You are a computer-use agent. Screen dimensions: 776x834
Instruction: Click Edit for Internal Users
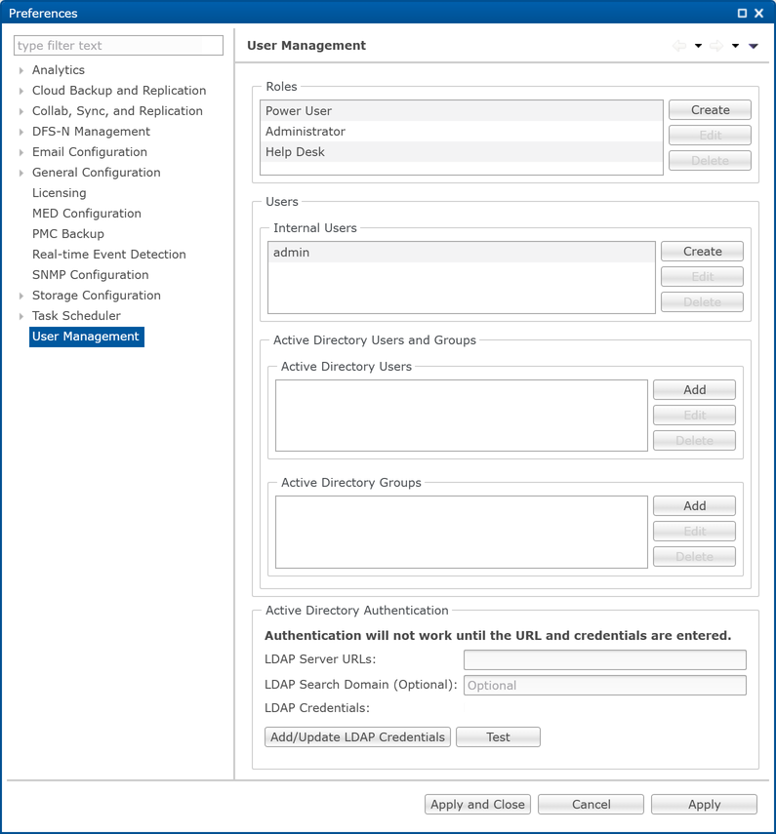tap(702, 277)
